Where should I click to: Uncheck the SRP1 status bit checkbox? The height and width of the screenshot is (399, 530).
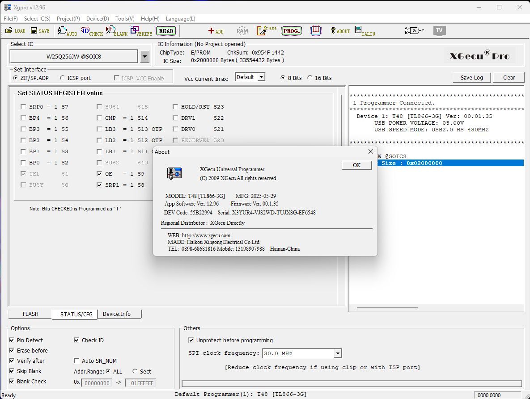[x=99, y=185]
